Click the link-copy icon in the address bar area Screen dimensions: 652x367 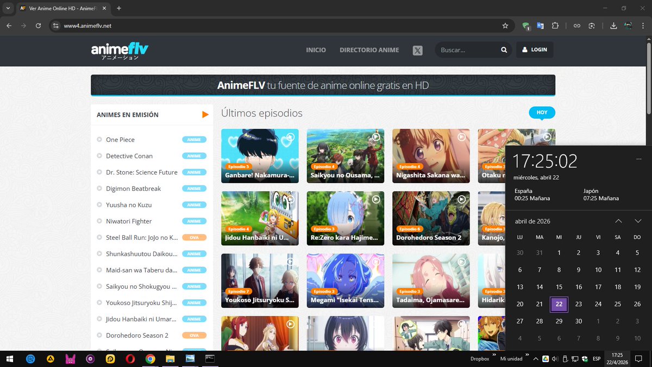coord(576,26)
